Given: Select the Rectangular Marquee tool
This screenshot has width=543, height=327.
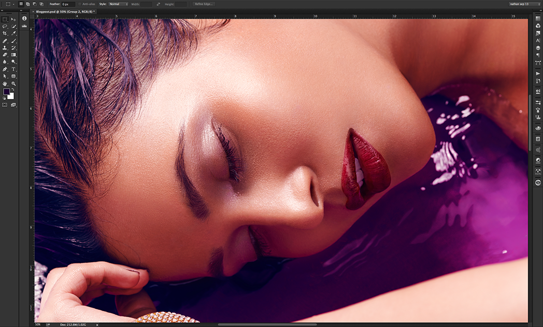Looking at the screenshot, I should click(5, 19).
